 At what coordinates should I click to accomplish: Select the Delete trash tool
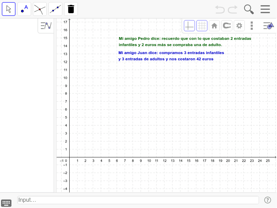coord(71,9)
